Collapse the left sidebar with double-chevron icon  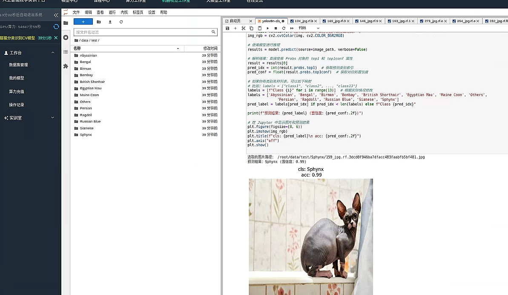(x=56, y=15)
